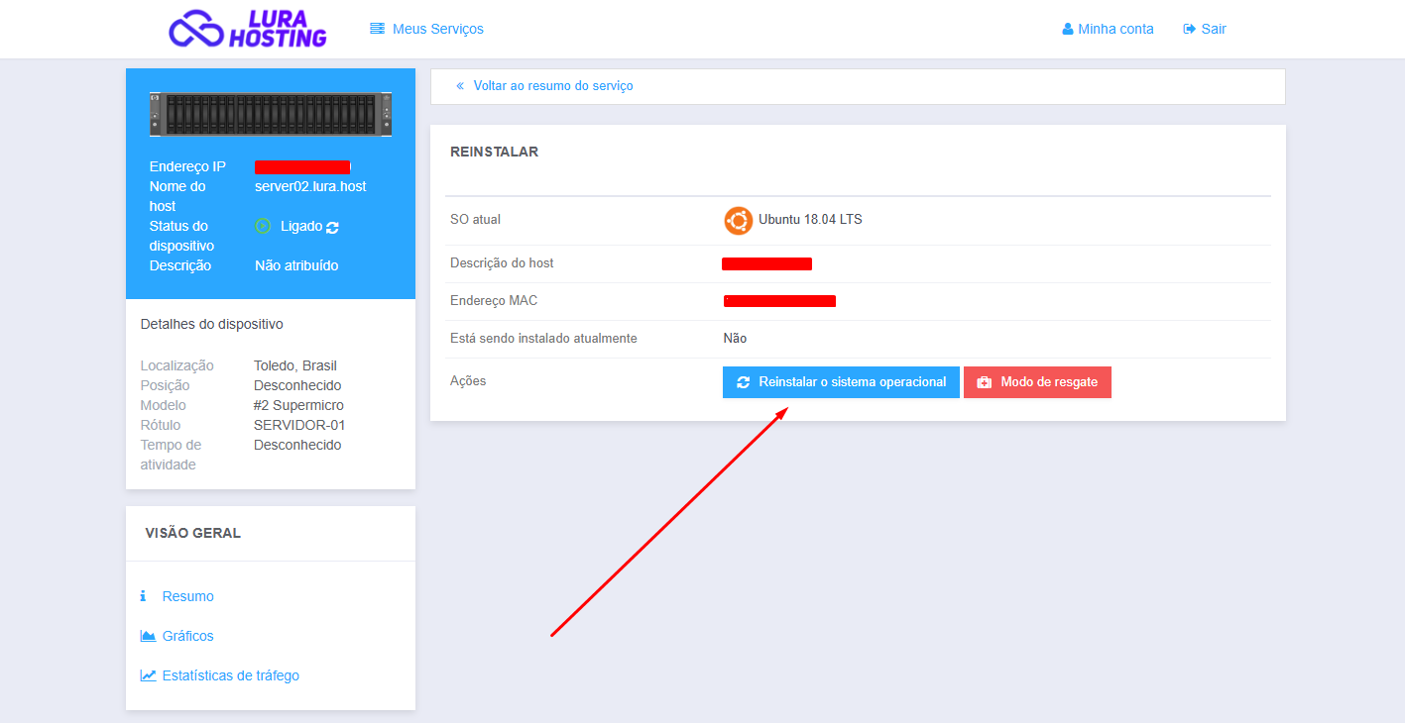Click the Ligado status text
The height and width of the screenshot is (723, 1405).
(x=301, y=226)
